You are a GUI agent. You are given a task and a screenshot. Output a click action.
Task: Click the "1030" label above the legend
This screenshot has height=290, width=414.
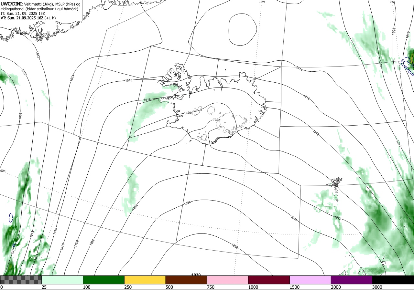click(x=196, y=275)
